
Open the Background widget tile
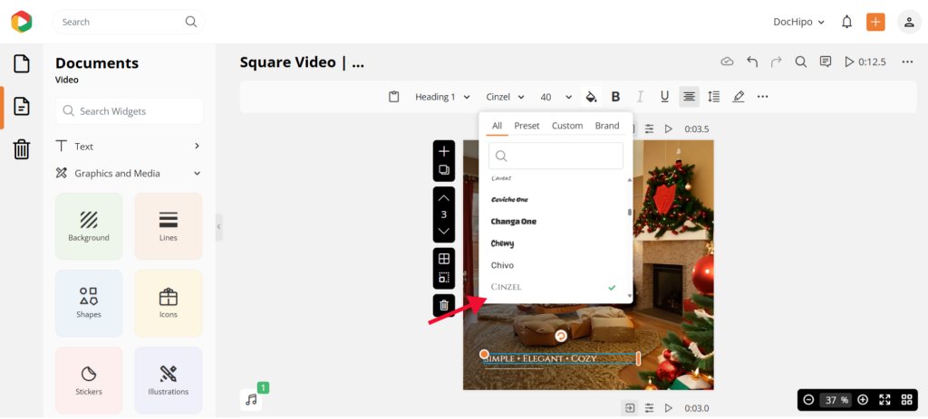pyautogui.click(x=89, y=226)
